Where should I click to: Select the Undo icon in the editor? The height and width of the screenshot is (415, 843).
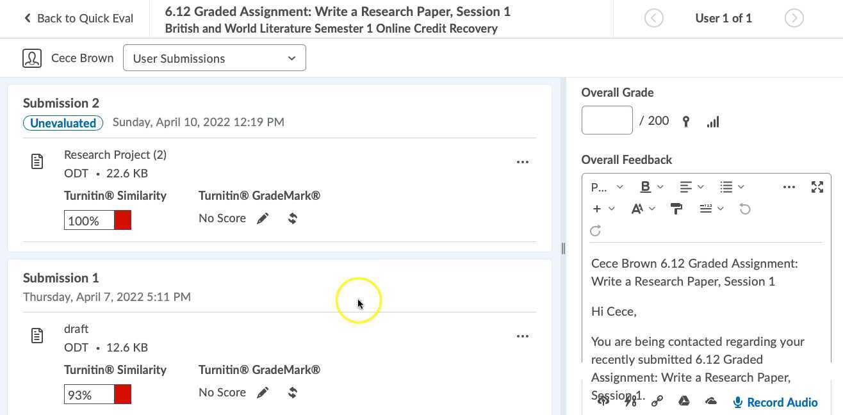point(745,209)
